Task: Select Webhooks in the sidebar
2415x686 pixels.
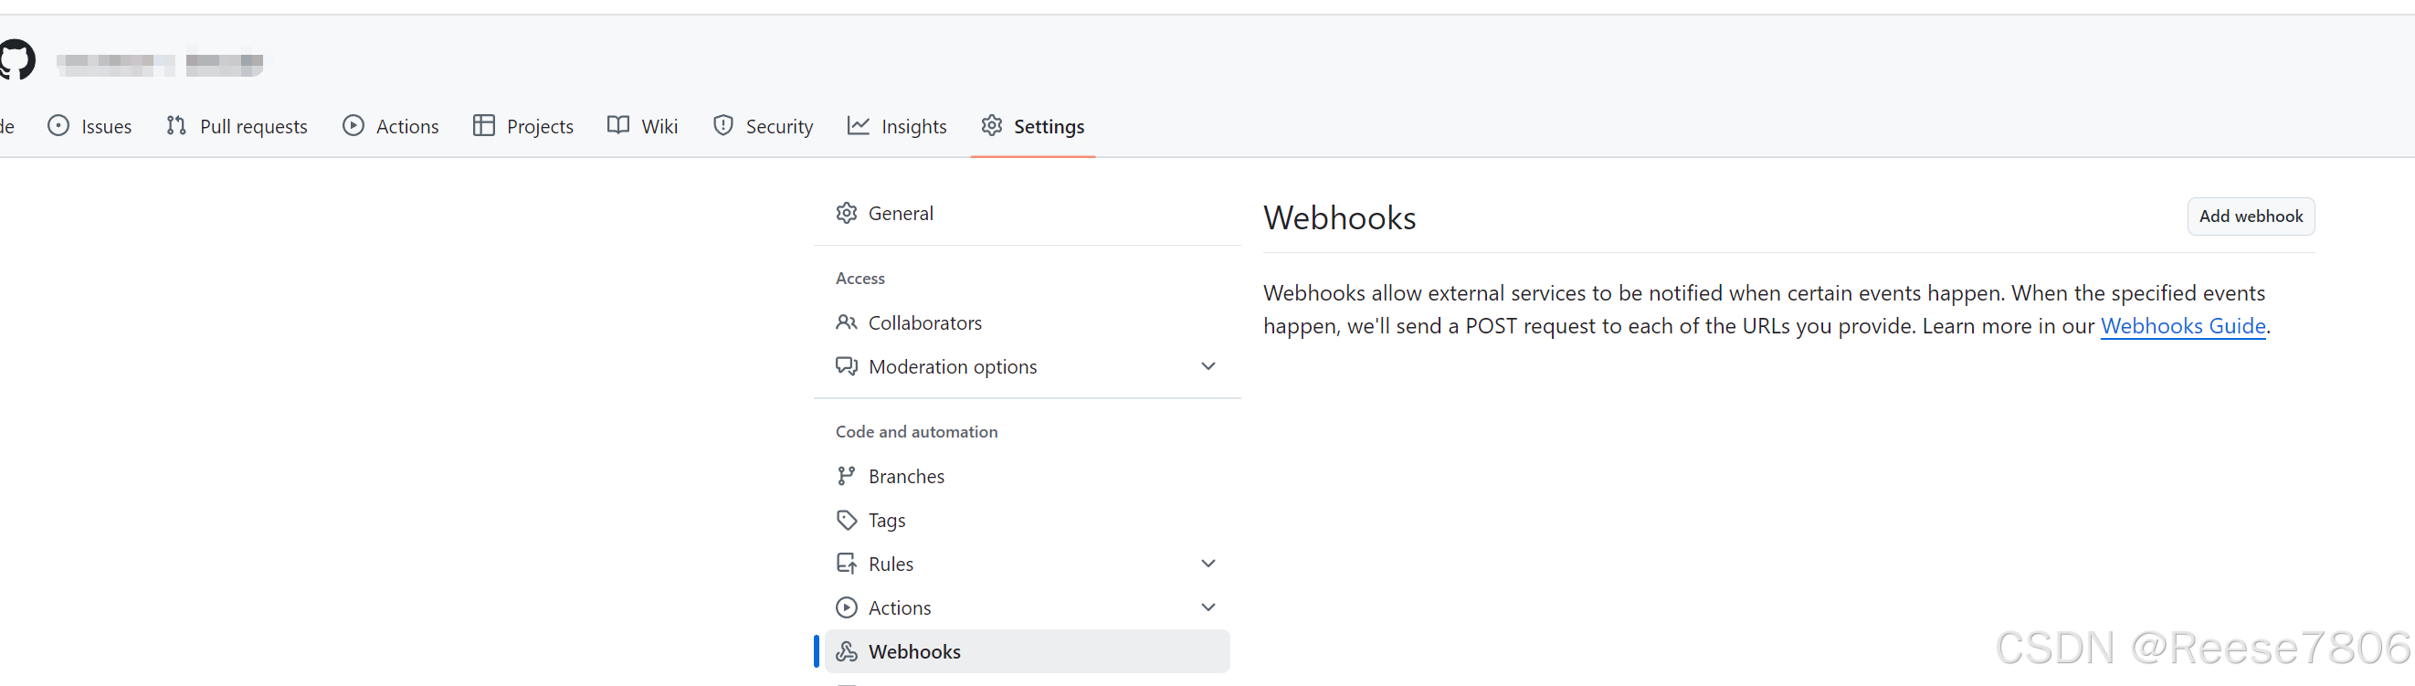Action: click(1028, 652)
